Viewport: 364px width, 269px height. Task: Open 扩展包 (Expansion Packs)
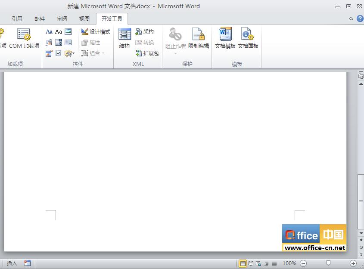[x=147, y=53]
